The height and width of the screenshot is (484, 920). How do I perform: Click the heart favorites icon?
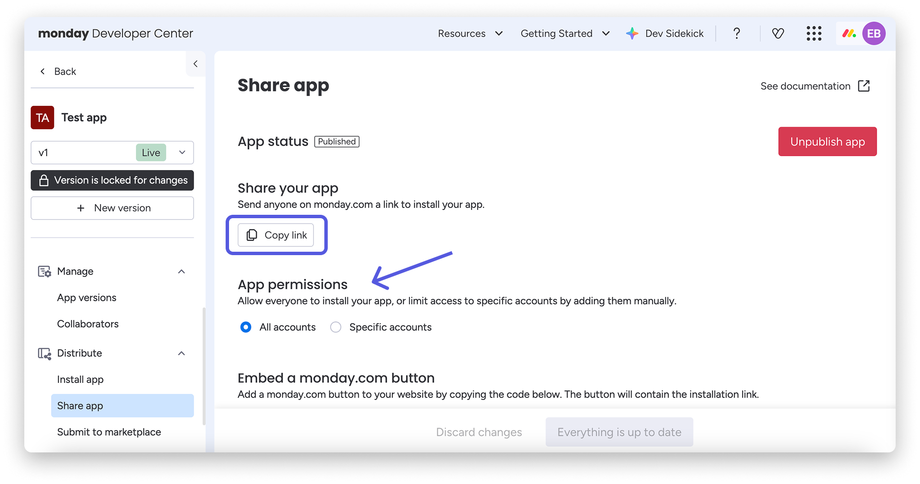[778, 33]
